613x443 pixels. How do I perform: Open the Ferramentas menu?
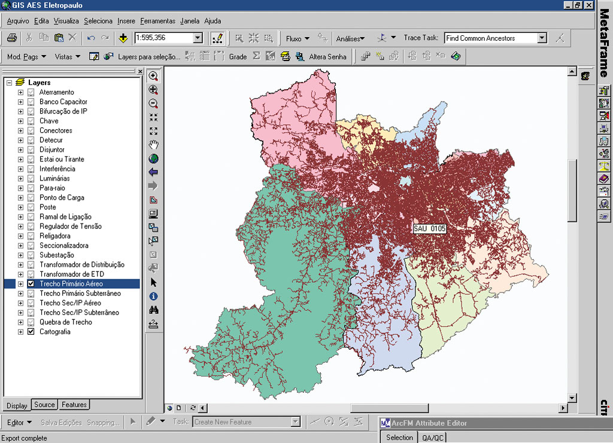[158, 21]
